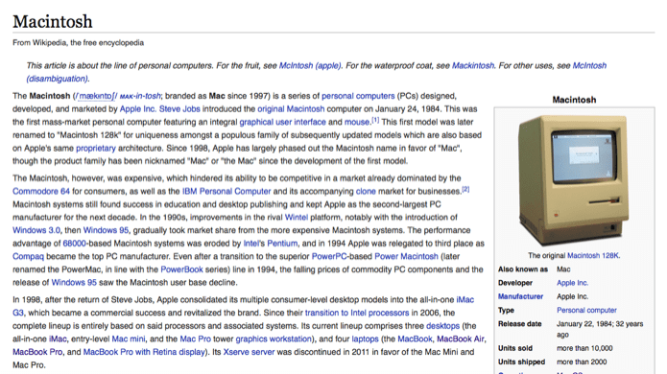Jump to citation reference [1]
This screenshot has width=667, height=374.
point(375,120)
